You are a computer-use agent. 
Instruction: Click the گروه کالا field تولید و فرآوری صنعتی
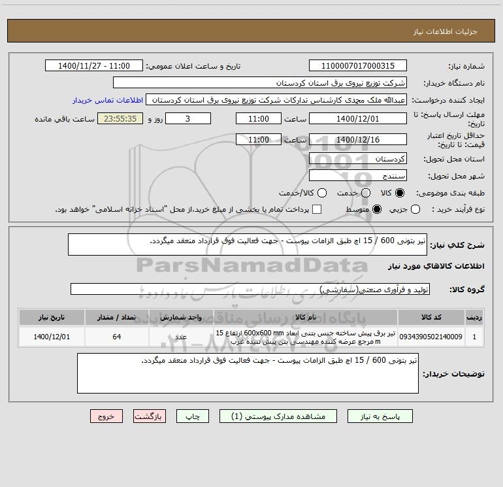(250, 289)
